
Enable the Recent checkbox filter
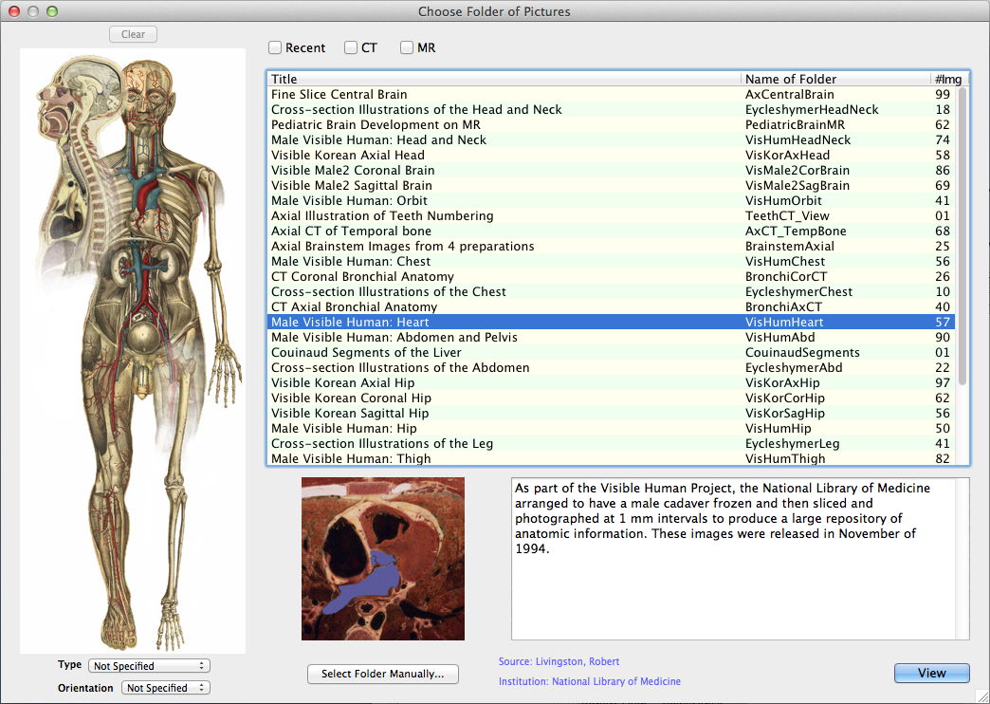(275, 47)
